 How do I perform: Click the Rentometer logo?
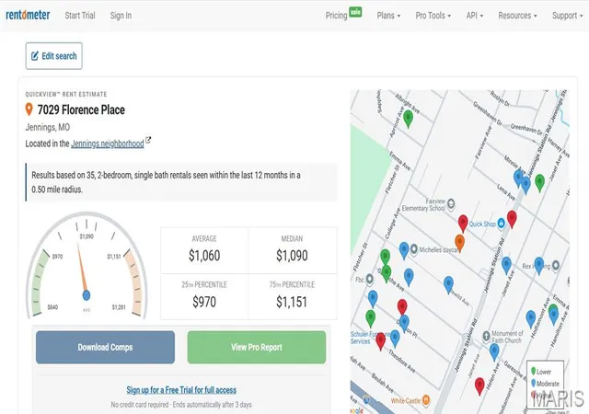28,15
